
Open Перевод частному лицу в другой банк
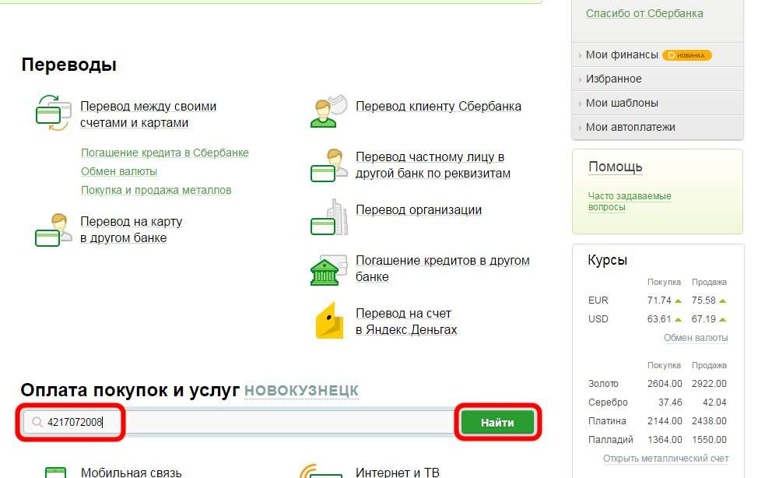point(433,165)
